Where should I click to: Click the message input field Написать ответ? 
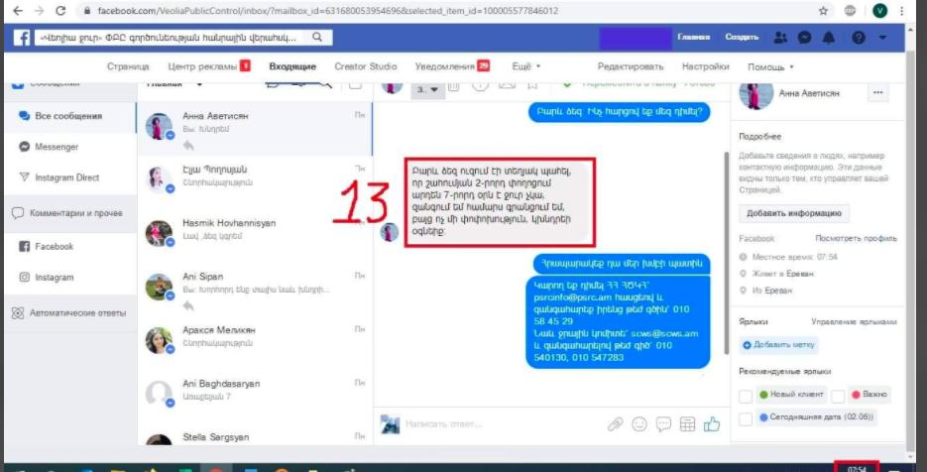coord(503,424)
